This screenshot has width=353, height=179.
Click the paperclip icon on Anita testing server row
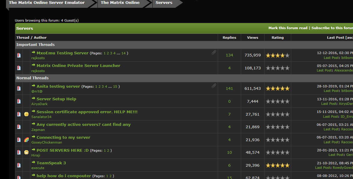point(214,86)
